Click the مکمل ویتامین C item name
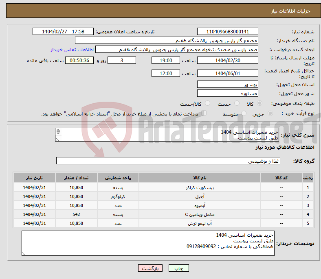This screenshot has width=321, height=279. pyautogui.click(x=200, y=214)
